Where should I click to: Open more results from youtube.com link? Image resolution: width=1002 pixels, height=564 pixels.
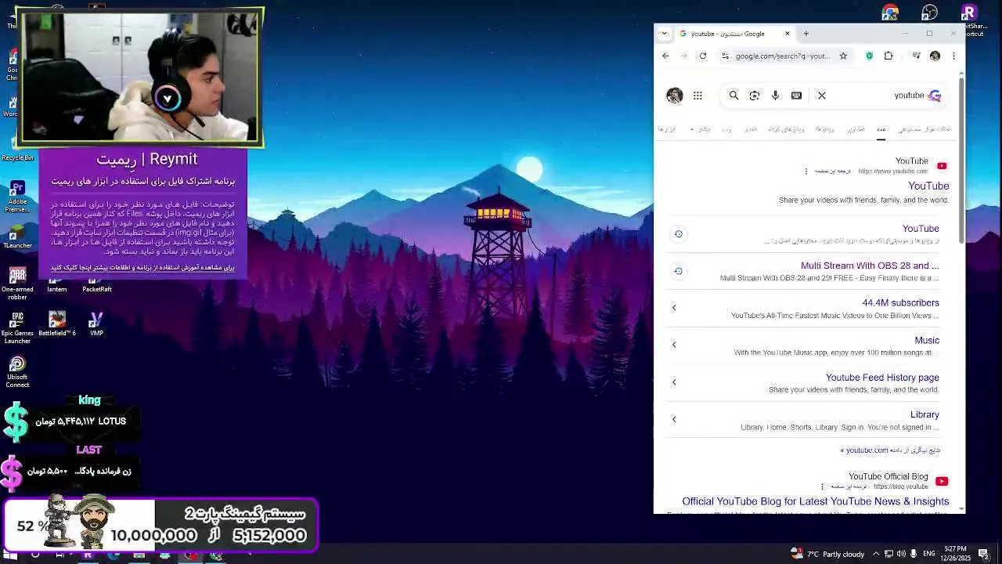point(890,450)
